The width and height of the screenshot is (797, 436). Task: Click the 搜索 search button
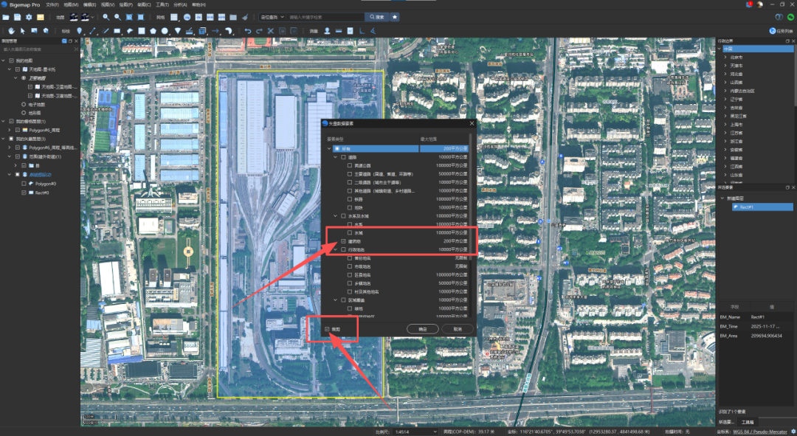click(x=376, y=17)
